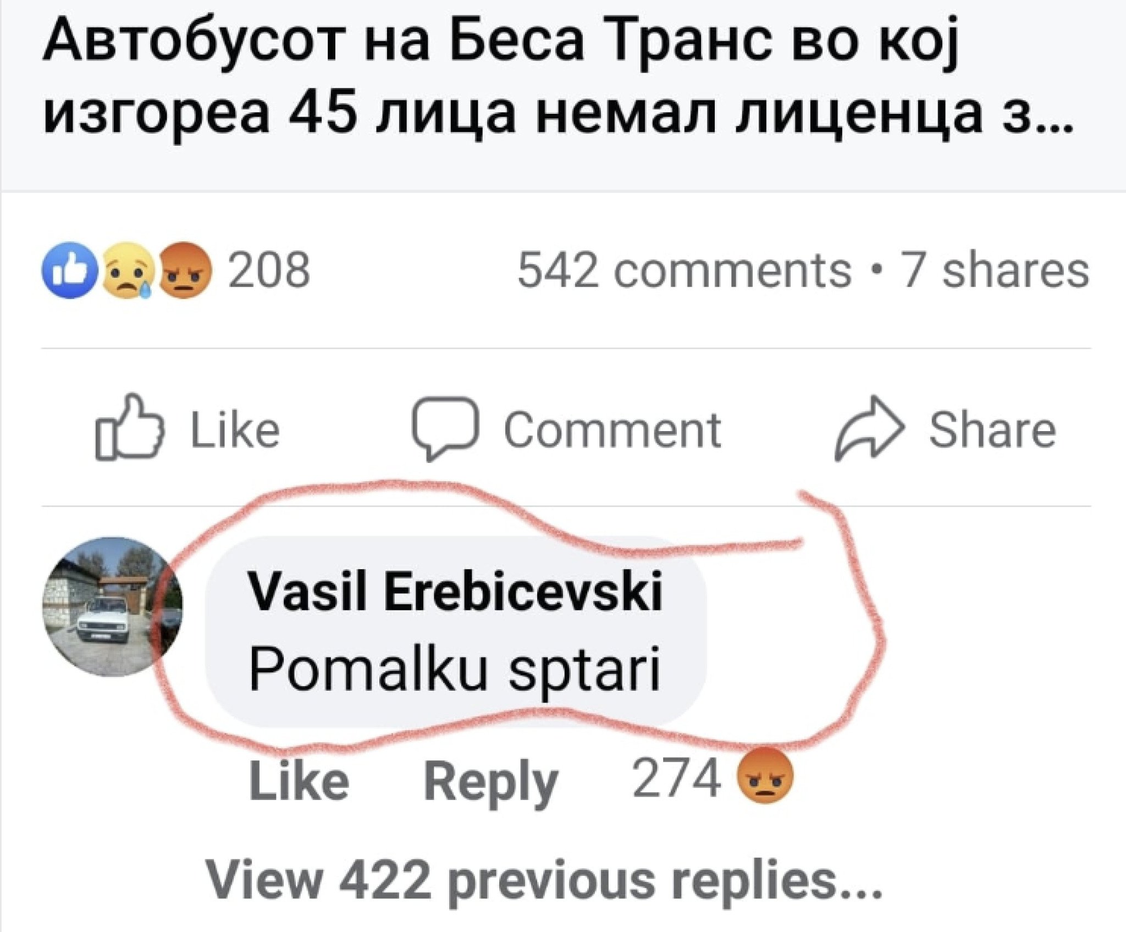Open the 542 comments list
This screenshot has width=1126, height=932.
pos(684,271)
